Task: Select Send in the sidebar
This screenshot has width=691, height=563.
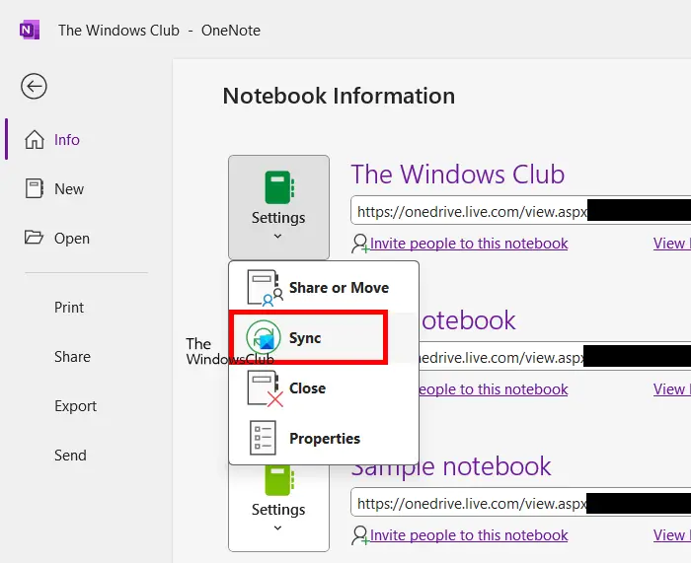Action: 70,456
